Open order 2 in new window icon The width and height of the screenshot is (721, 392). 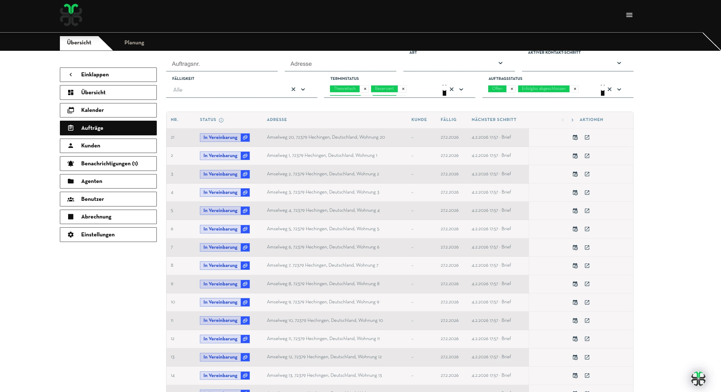point(587,156)
